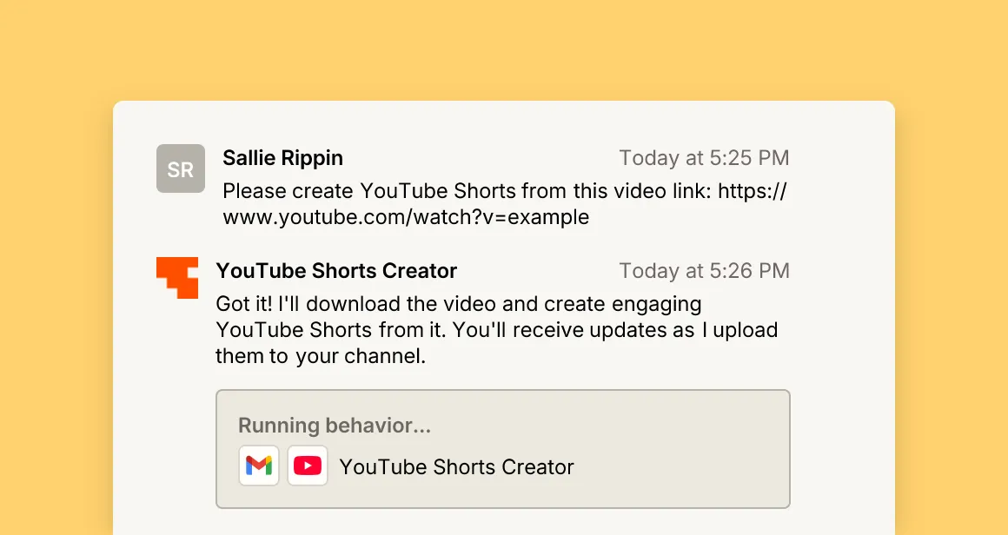The height and width of the screenshot is (535, 1008).
Task: Open the YouTube Shorts Creator behavior label
Action: [x=456, y=467]
